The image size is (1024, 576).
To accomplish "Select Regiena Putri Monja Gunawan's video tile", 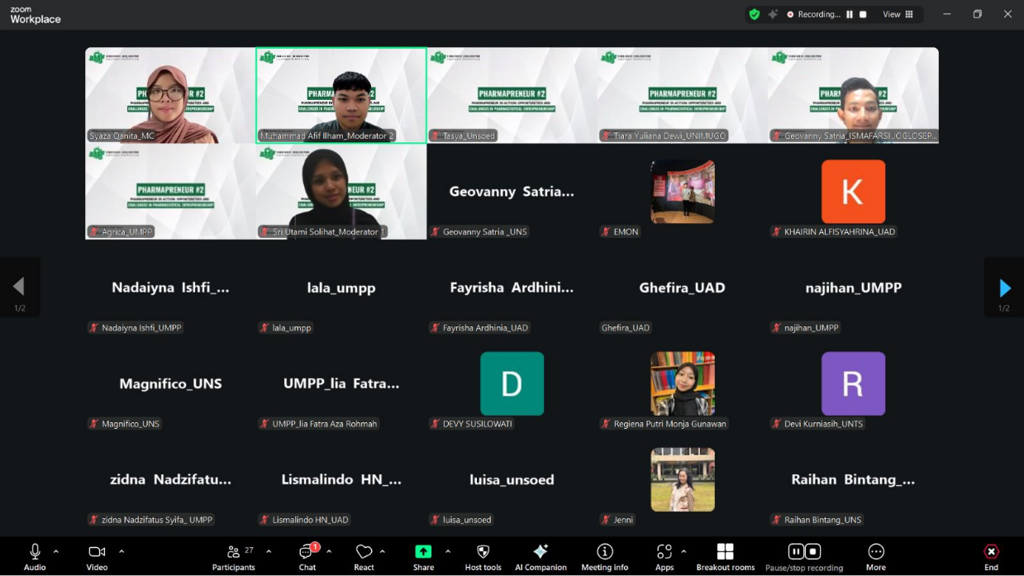I will tap(682, 383).
